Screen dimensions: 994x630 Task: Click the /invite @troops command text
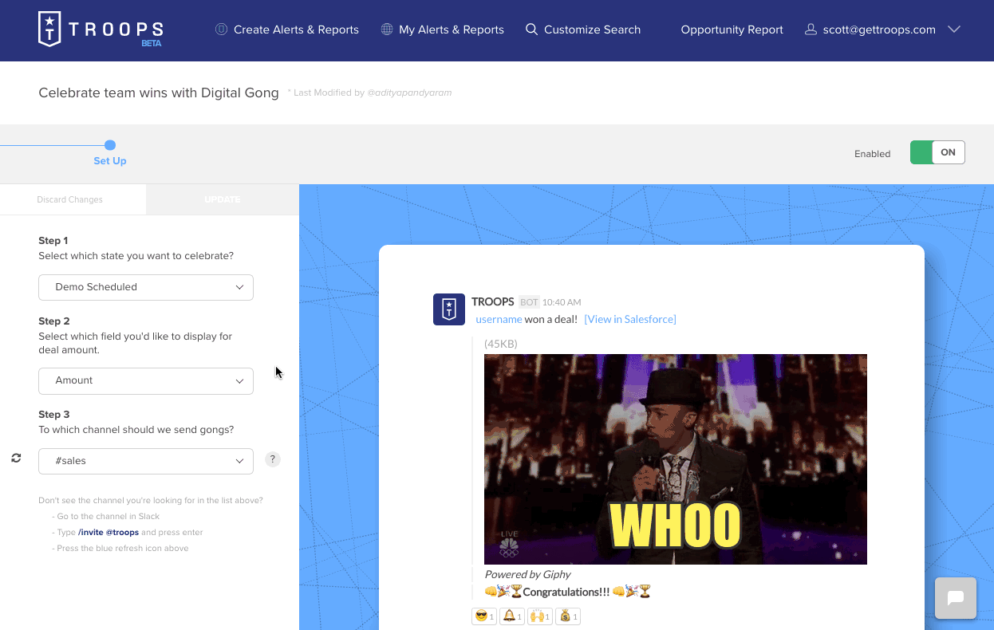[108, 532]
